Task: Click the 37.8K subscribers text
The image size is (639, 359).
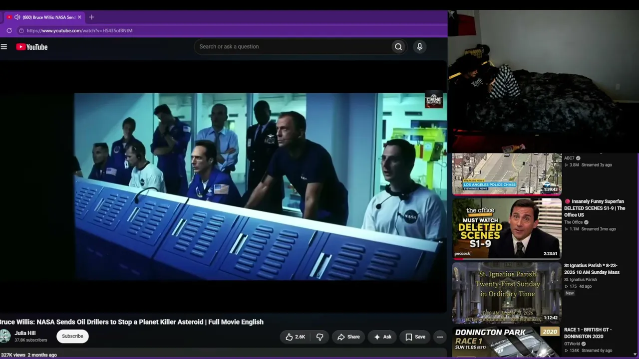Action: click(31, 340)
